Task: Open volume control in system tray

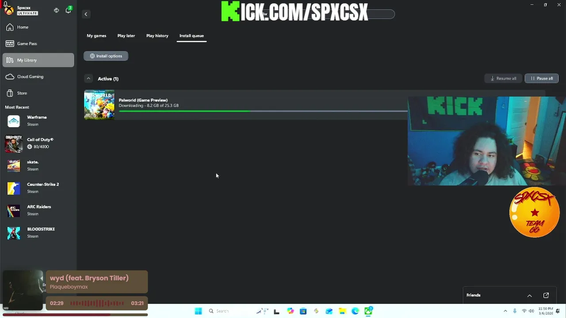Action: point(532,311)
